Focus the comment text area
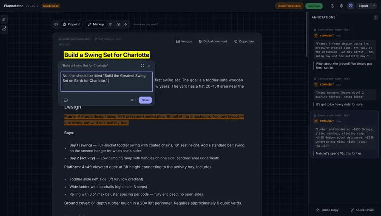 point(107,82)
